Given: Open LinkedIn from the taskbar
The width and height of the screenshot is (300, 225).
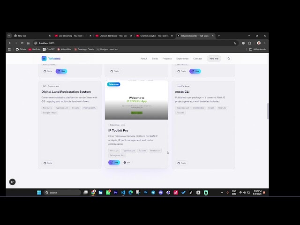Looking at the screenshot, I should [x=100, y=193].
